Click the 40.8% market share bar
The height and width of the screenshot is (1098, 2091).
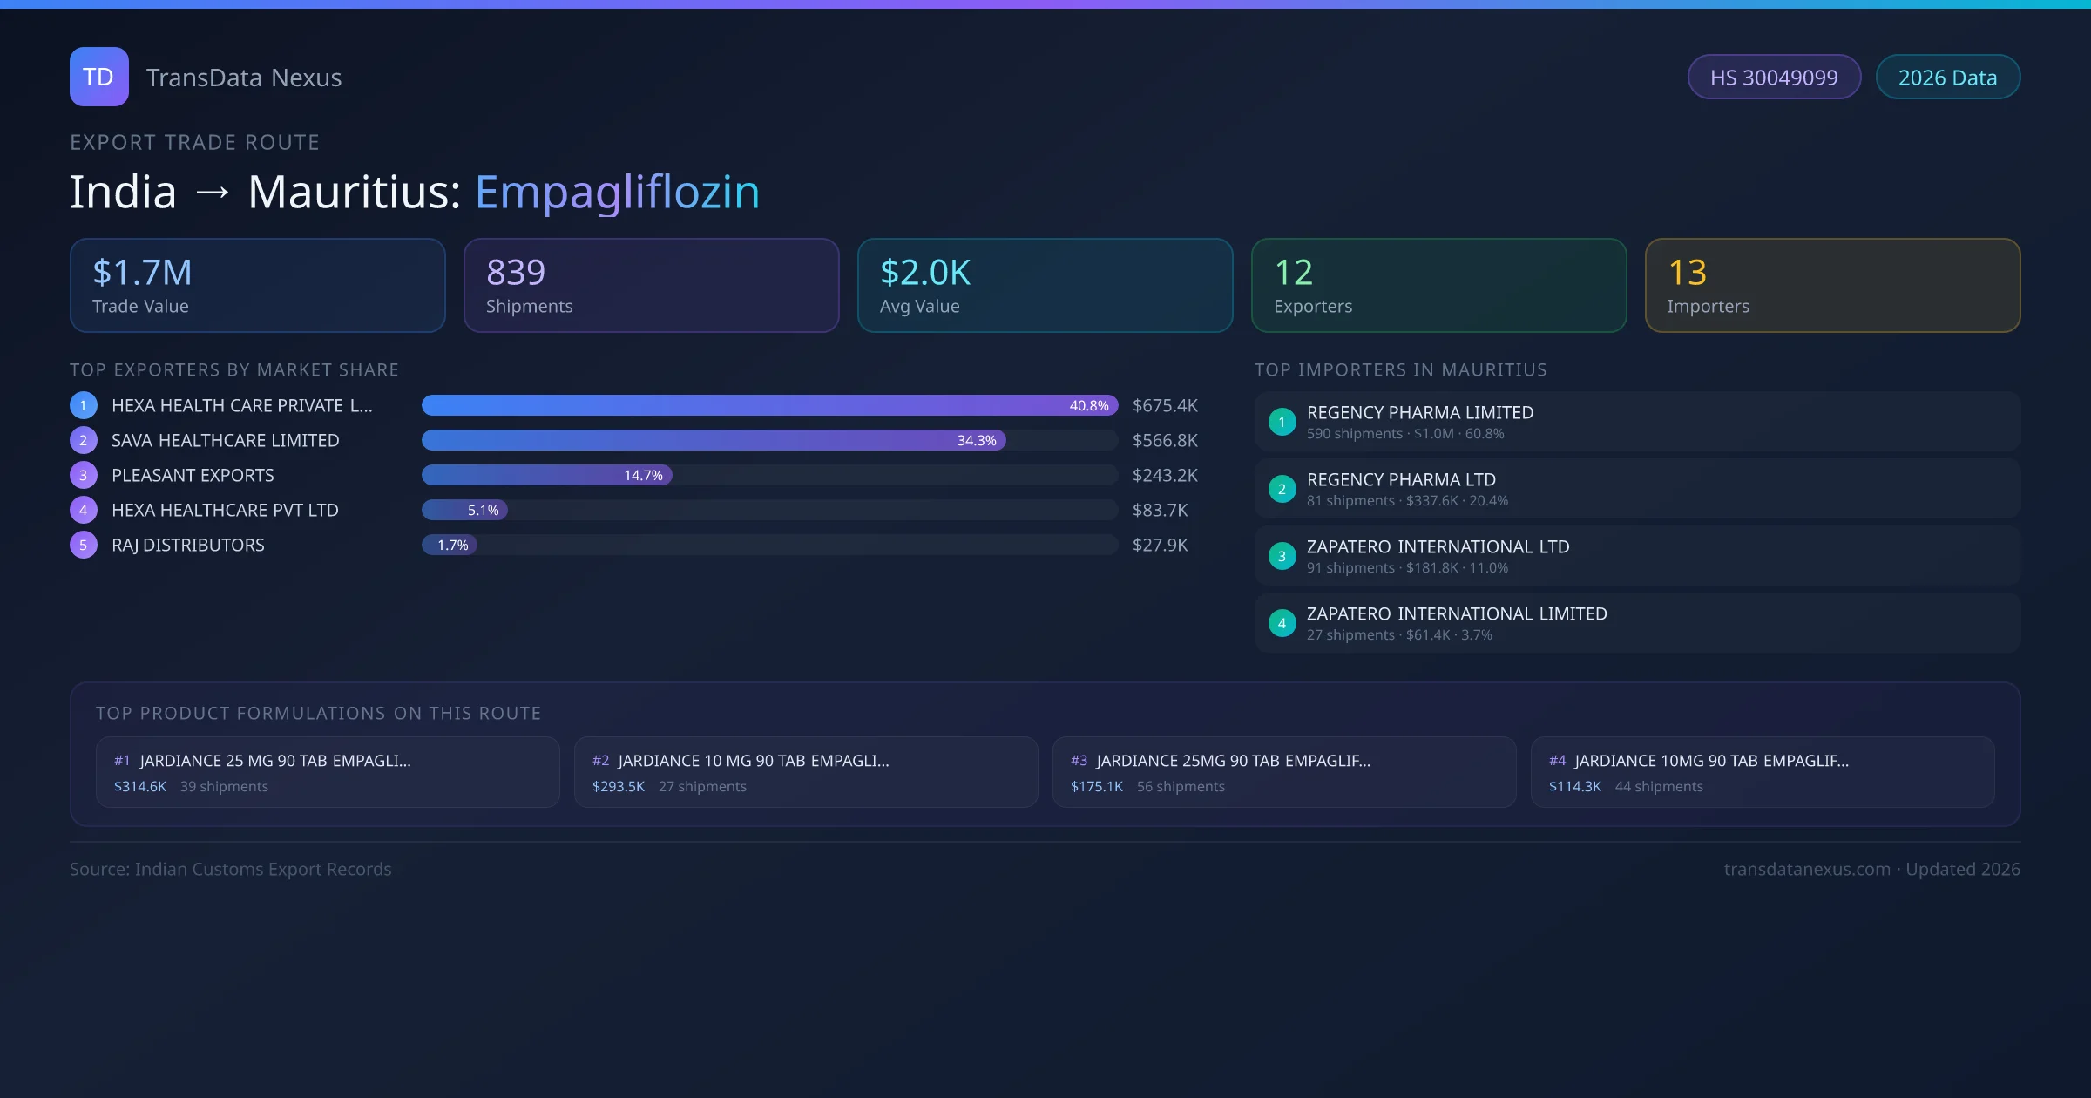768,405
